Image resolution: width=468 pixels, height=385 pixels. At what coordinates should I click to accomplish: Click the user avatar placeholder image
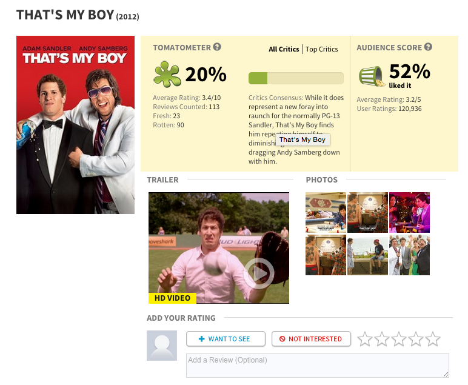coord(162,346)
